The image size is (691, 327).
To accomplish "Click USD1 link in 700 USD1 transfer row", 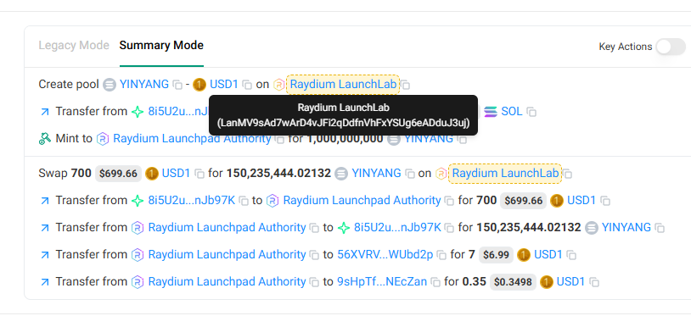I will pos(581,201).
